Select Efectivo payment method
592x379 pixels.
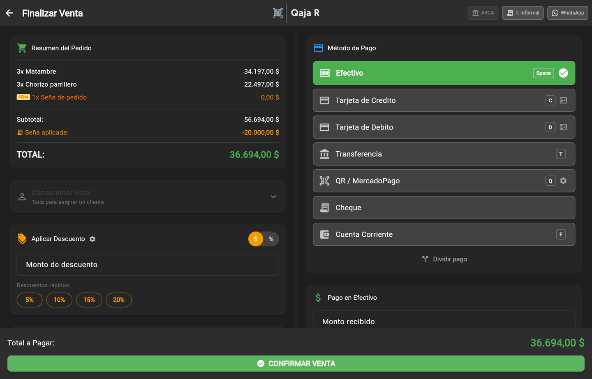pos(444,73)
